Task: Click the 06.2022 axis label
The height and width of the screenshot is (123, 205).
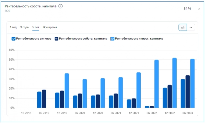Action: 152,113
